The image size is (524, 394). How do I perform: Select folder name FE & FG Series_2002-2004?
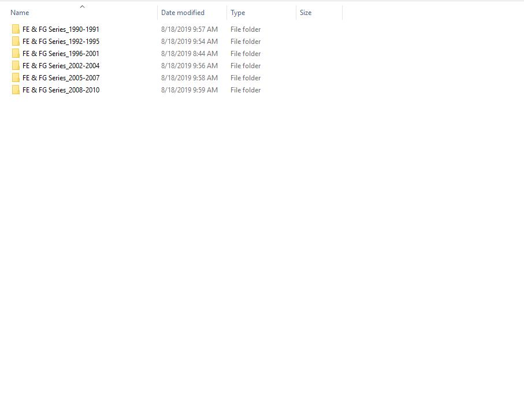pyautogui.click(x=61, y=65)
